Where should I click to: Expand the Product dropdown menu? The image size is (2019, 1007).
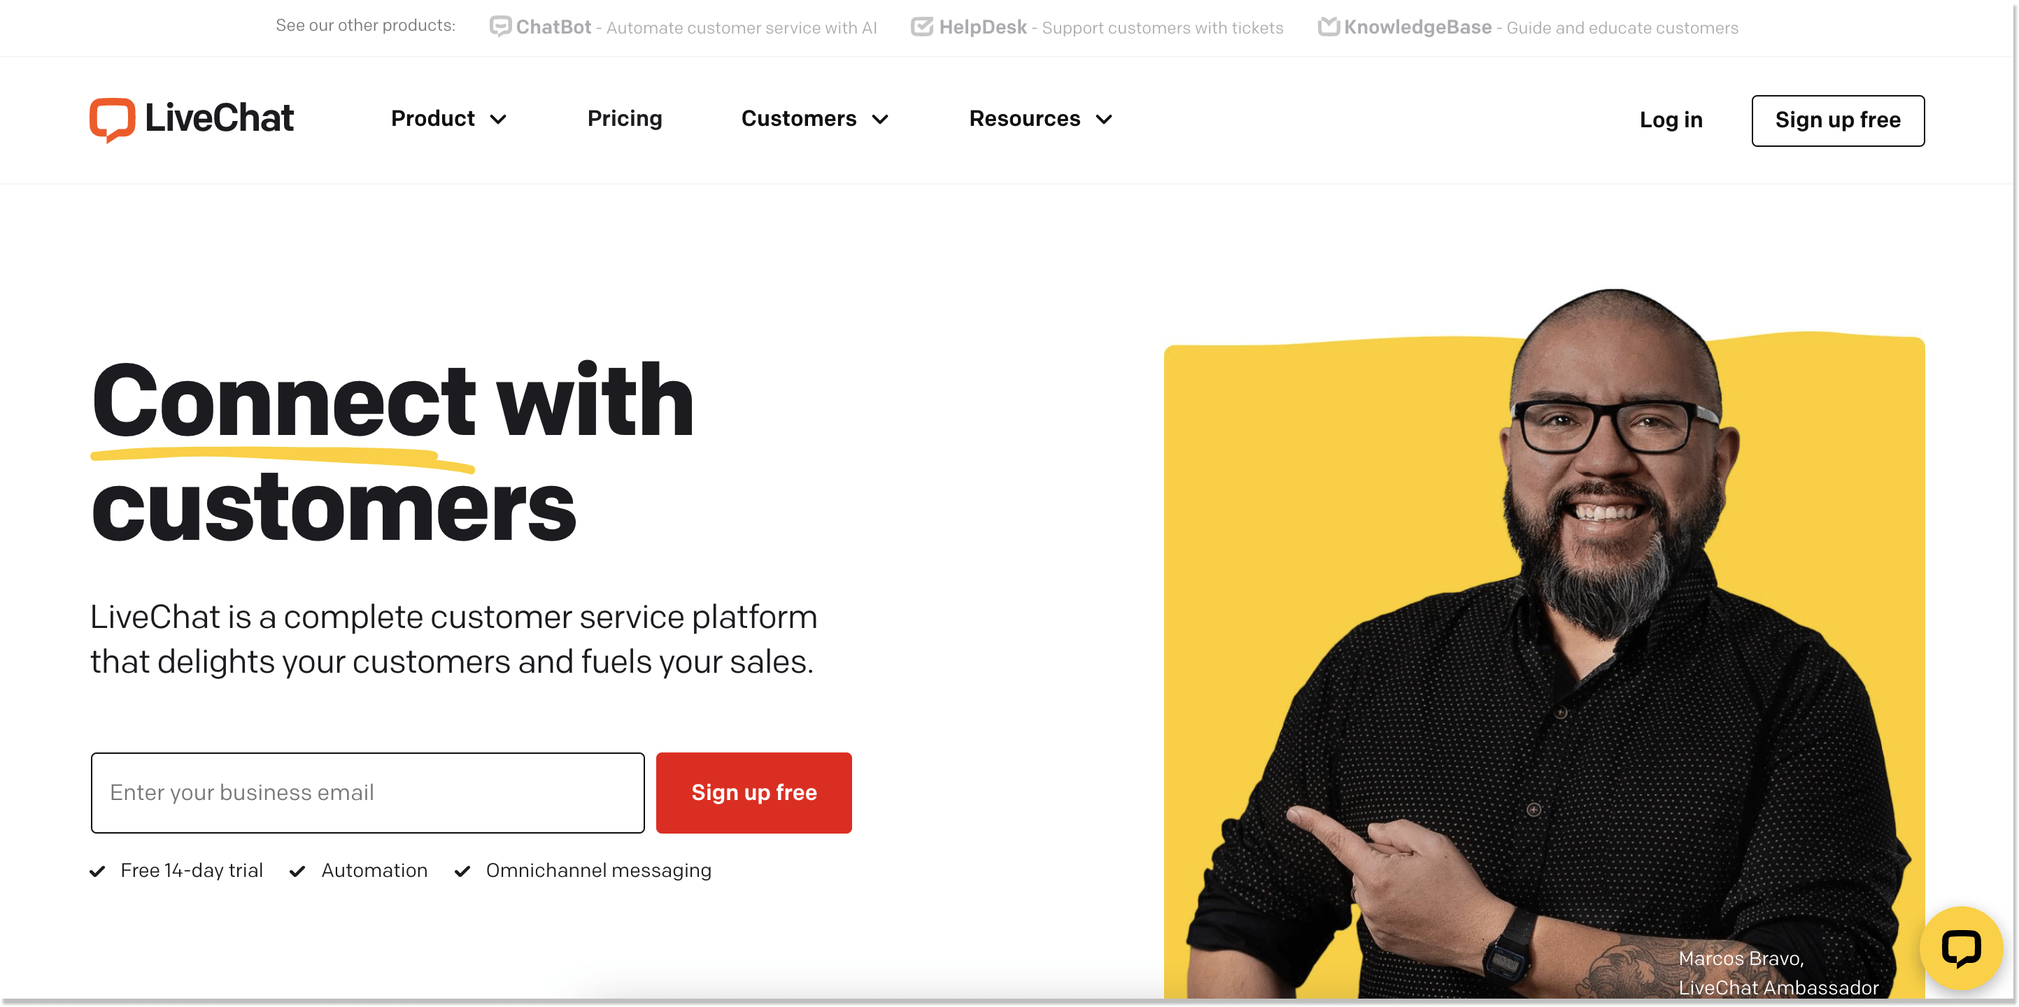click(449, 119)
